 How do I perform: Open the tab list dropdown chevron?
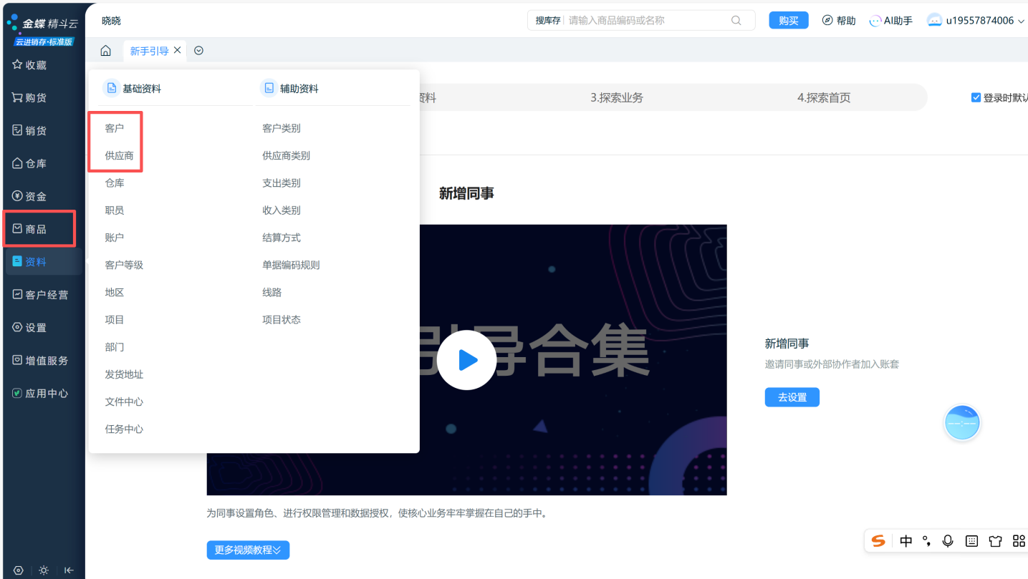[x=199, y=51]
